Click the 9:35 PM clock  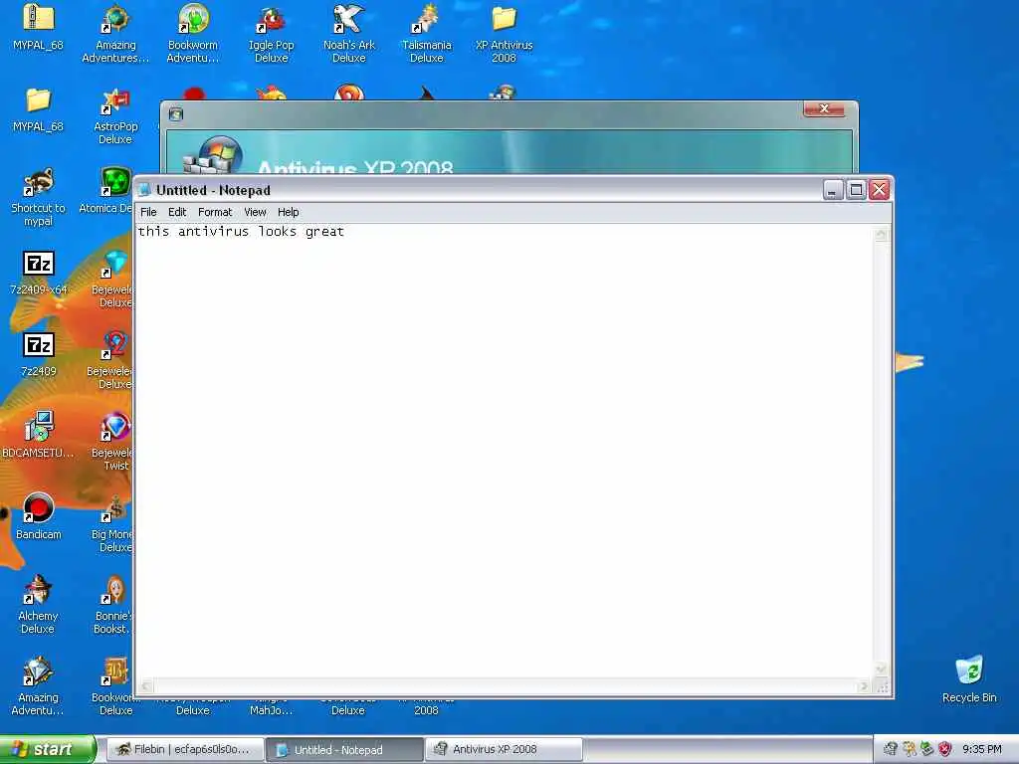982,749
